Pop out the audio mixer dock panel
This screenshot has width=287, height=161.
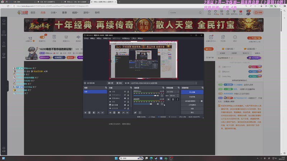point(163,88)
